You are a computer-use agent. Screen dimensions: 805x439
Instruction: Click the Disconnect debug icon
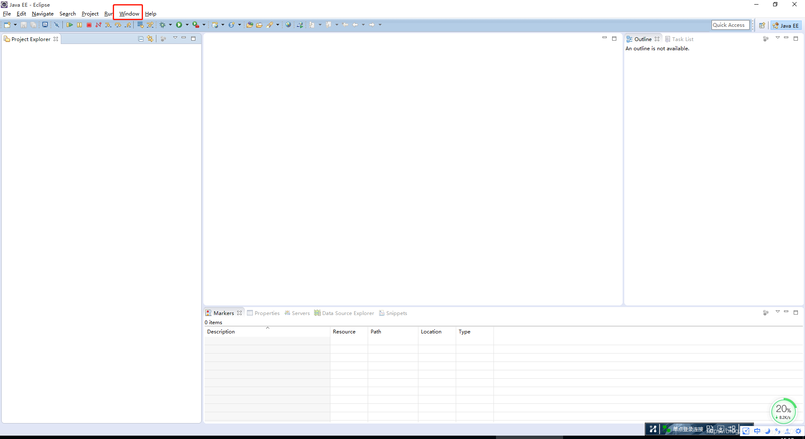point(99,25)
